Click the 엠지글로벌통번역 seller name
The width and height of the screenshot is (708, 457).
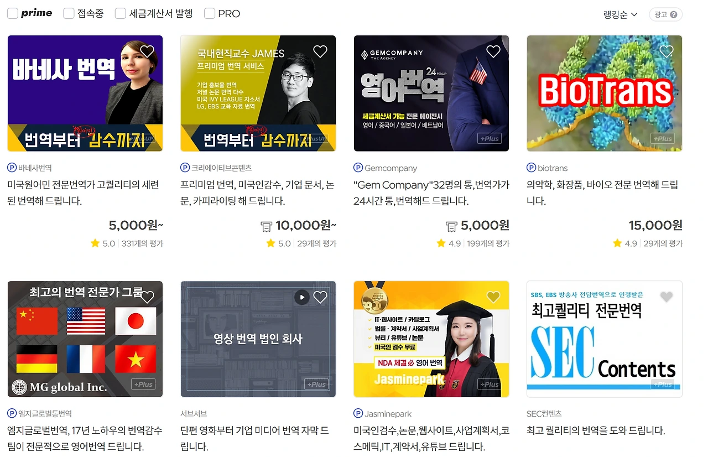45,413
